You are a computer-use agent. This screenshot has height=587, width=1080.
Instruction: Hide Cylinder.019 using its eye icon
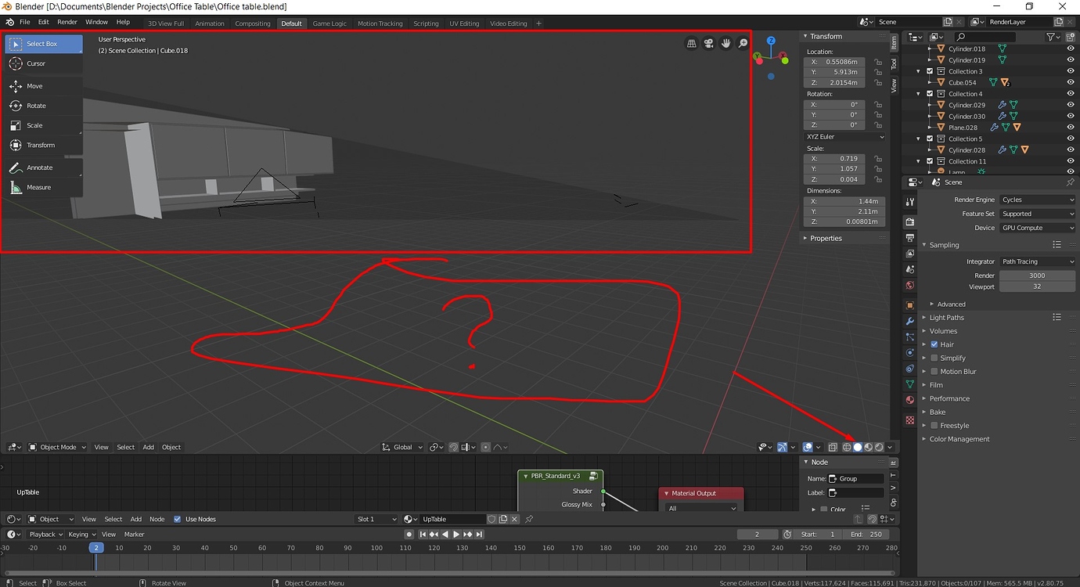1071,59
